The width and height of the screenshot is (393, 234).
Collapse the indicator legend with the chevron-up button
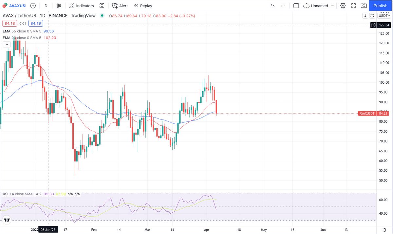pos(7,45)
